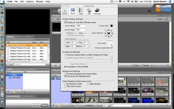Screen dimensions: 174x109
Task: Click the play triangle beside Title
Action: tap(53, 19)
